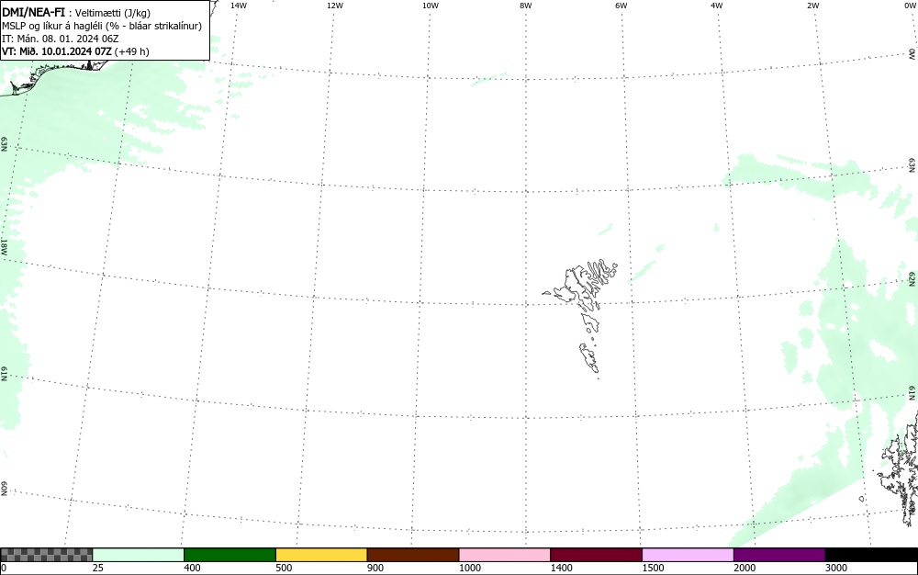The width and height of the screenshot is (918, 575).
Task: Click the yellow 500–900 legend swatch
Action: [321, 555]
